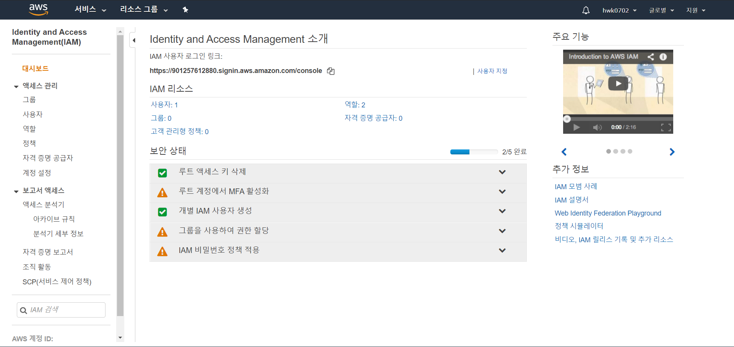Open the IAM 모범 사례 link

coord(576,186)
